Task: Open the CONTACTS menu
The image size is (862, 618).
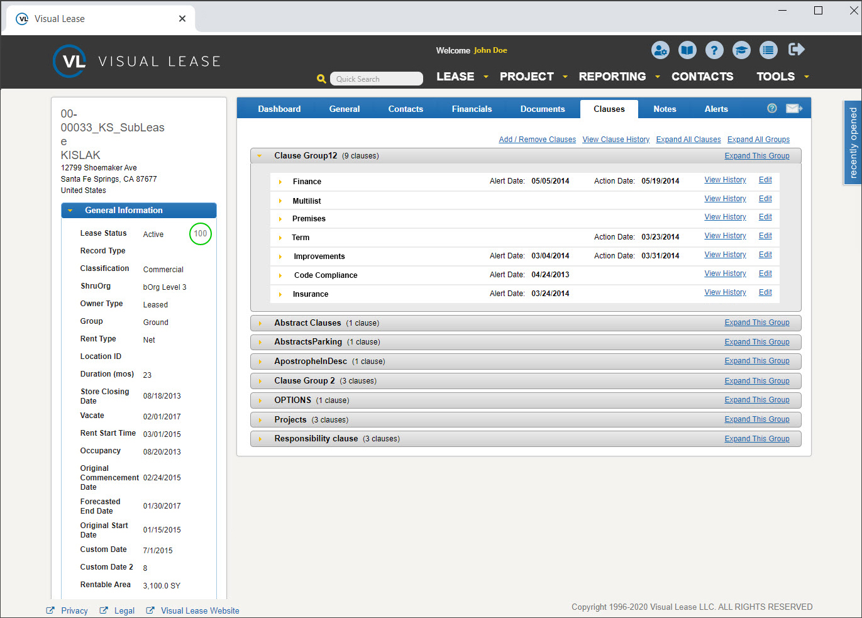Action: (x=702, y=77)
